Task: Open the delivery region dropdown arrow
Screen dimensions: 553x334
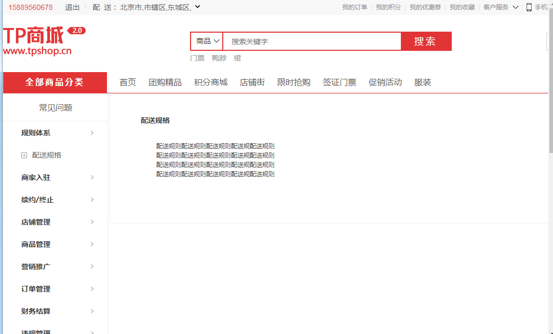Action: [197, 7]
